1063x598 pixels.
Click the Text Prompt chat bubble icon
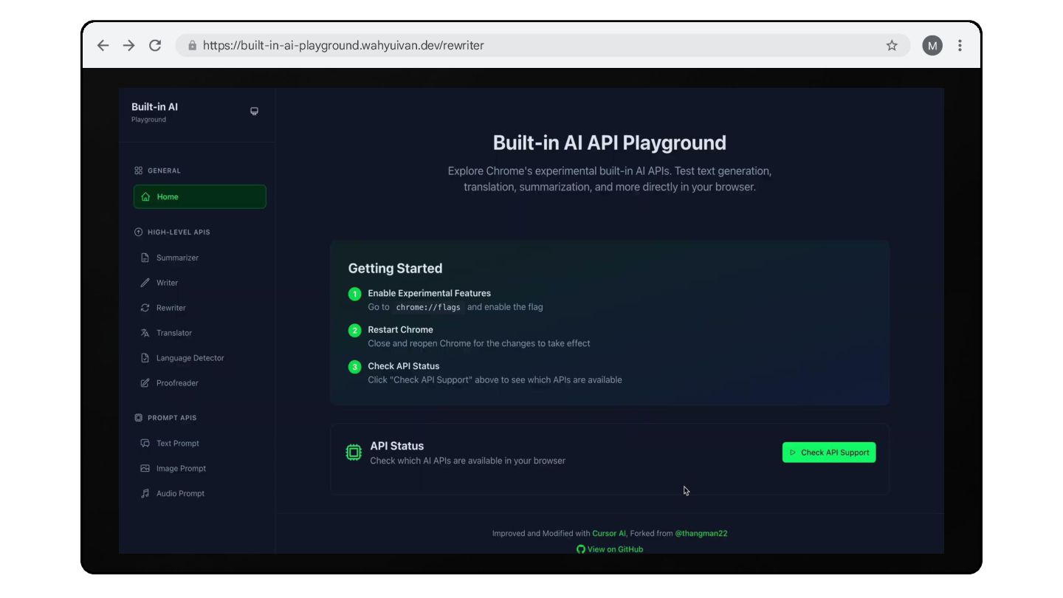coord(145,444)
